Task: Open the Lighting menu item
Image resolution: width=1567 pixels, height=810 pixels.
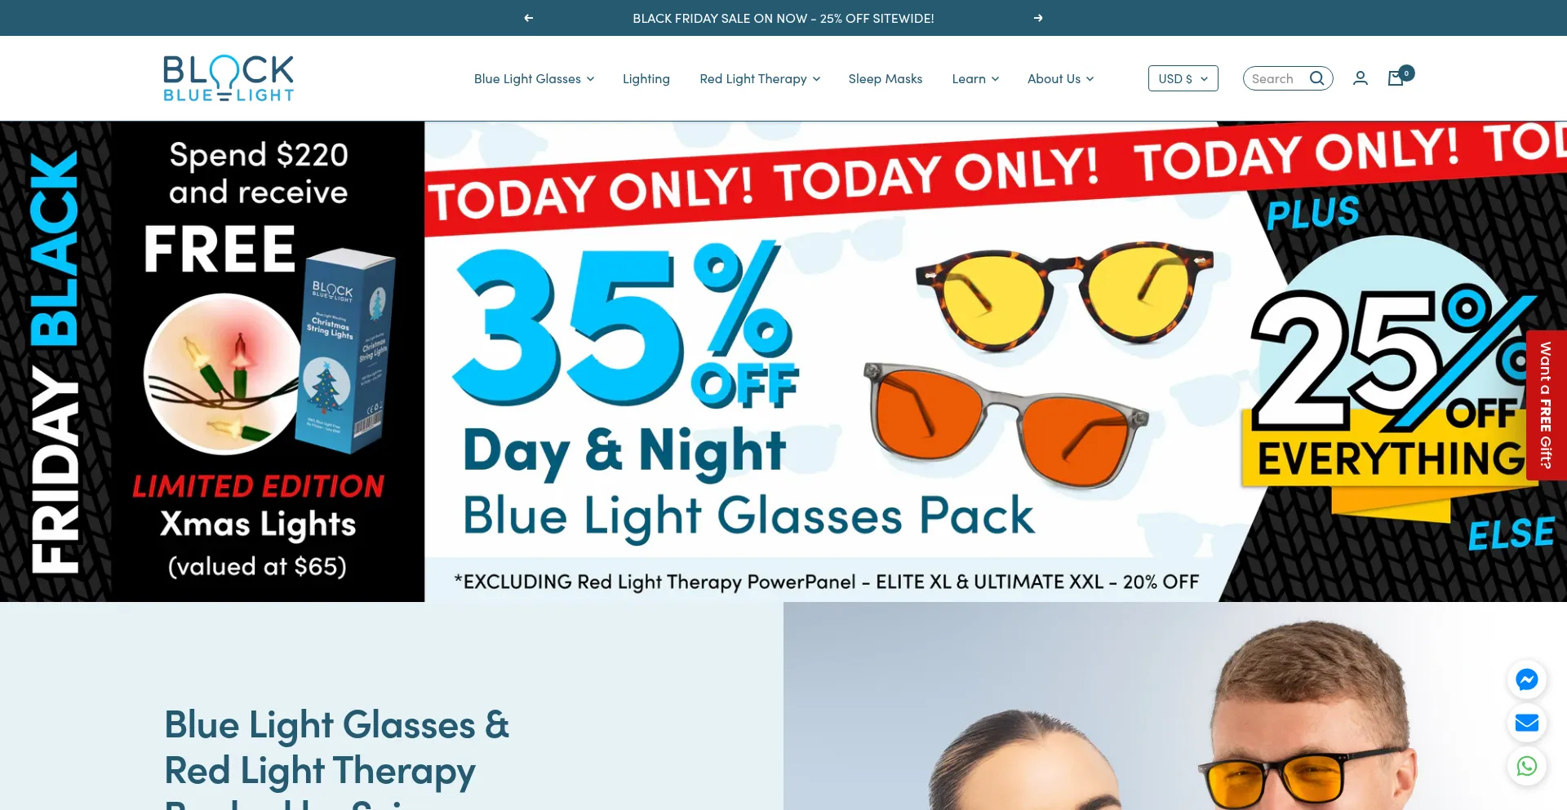Action: [x=646, y=78]
